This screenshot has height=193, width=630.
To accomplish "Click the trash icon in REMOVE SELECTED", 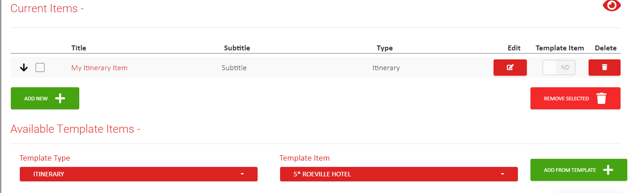I will click(x=602, y=99).
